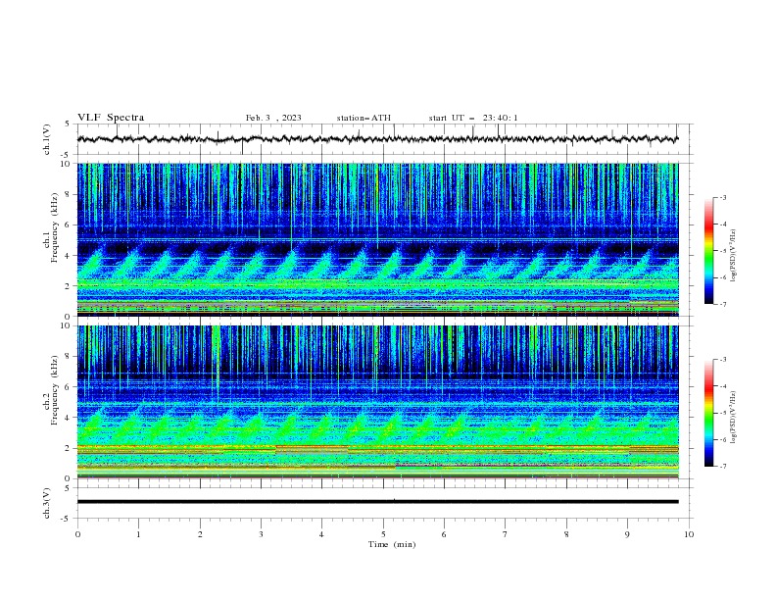Click the 'VLF Spectra' title text
The height and width of the screenshot is (600, 776).
tap(111, 118)
